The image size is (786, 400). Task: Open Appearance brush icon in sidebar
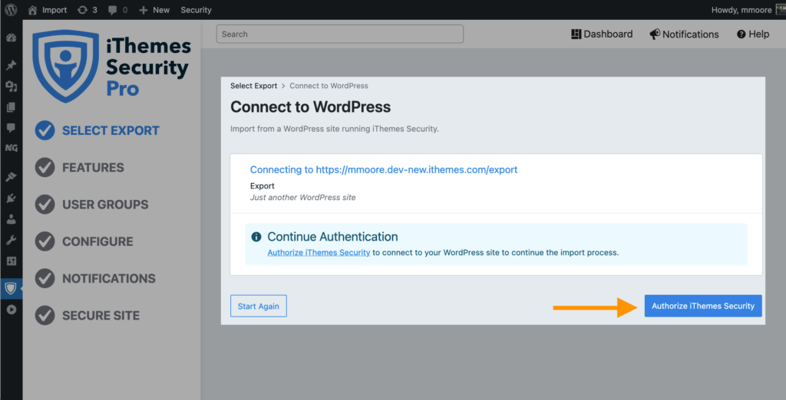pyautogui.click(x=11, y=177)
